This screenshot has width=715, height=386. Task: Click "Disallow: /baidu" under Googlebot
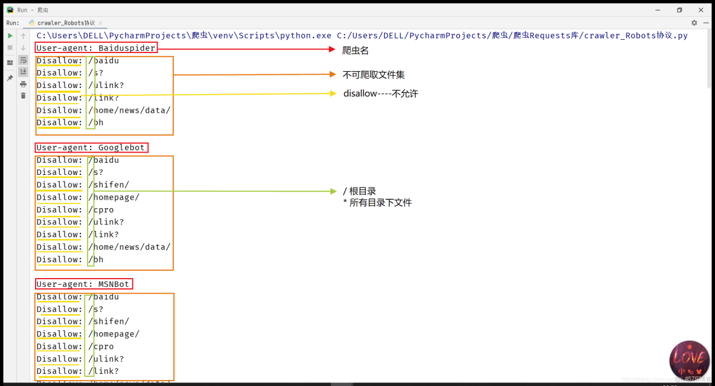77,160
